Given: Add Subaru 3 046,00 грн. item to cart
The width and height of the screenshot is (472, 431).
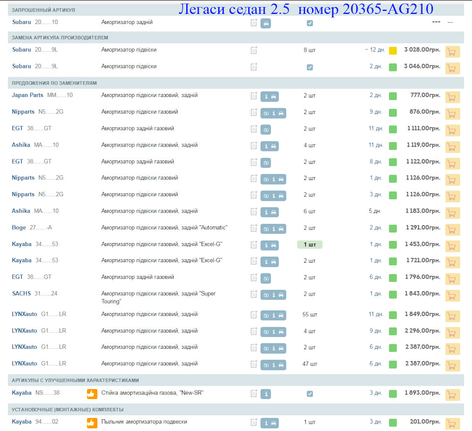Looking at the screenshot, I should click(452, 68).
